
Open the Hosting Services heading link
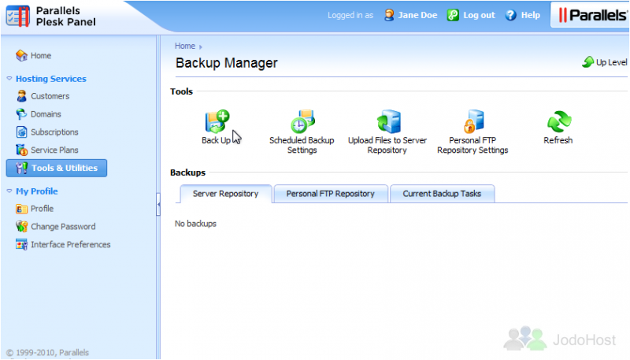click(x=51, y=79)
